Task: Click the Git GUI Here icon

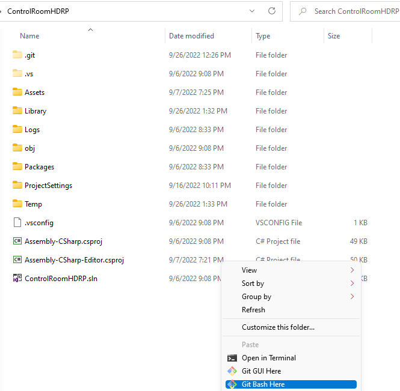Action: click(232, 371)
